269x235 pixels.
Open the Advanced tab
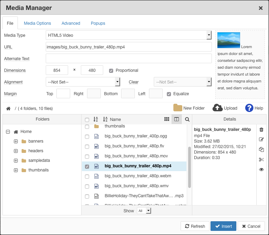coord(71,23)
